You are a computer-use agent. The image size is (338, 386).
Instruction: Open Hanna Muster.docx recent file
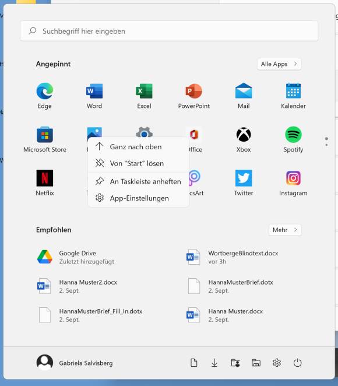[x=225, y=315]
